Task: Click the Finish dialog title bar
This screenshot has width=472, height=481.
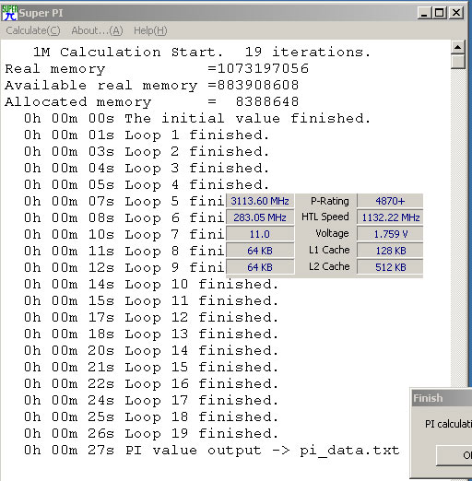Action: 442,398
